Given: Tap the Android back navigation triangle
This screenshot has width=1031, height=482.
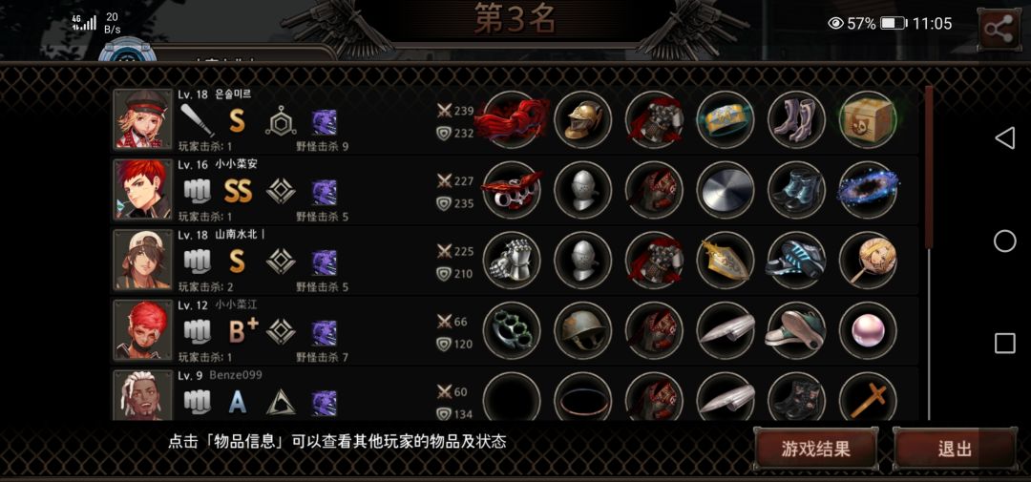Looking at the screenshot, I should pyautogui.click(x=1004, y=138).
